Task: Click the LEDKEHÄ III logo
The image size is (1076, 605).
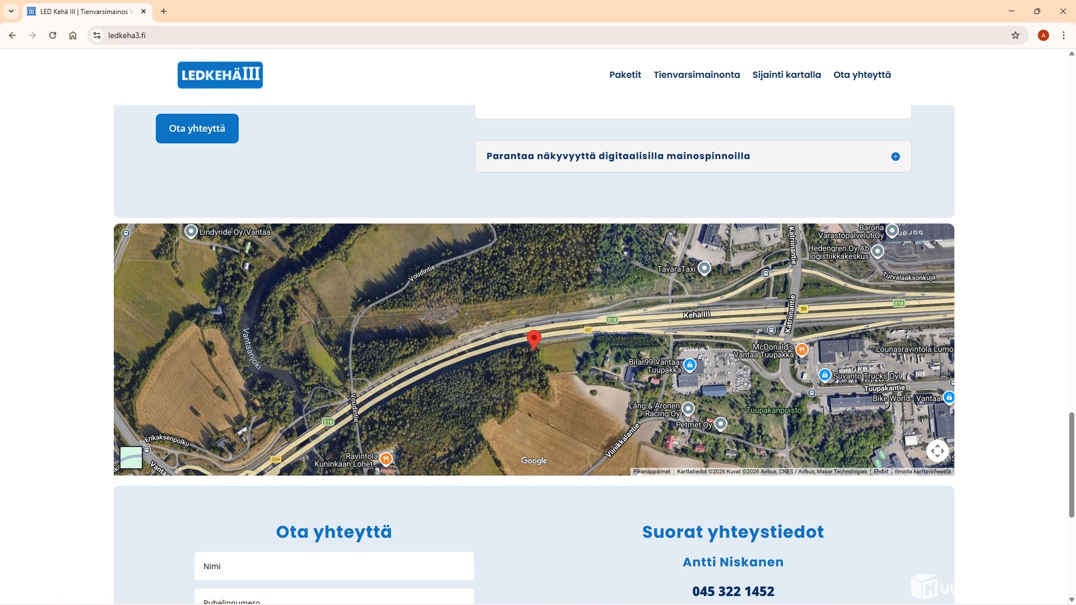Action: coord(220,75)
